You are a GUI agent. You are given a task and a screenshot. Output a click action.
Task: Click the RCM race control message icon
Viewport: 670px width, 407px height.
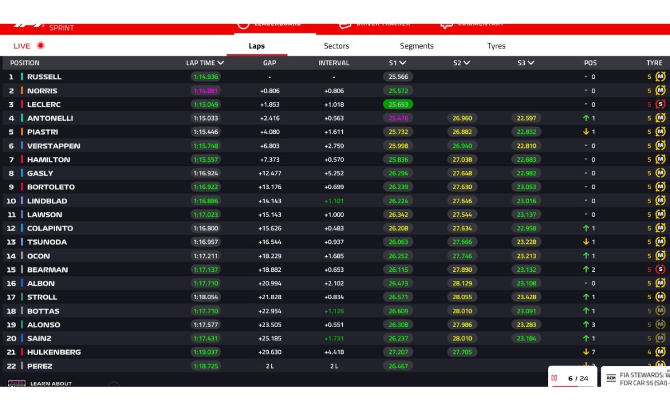[x=611, y=378]
